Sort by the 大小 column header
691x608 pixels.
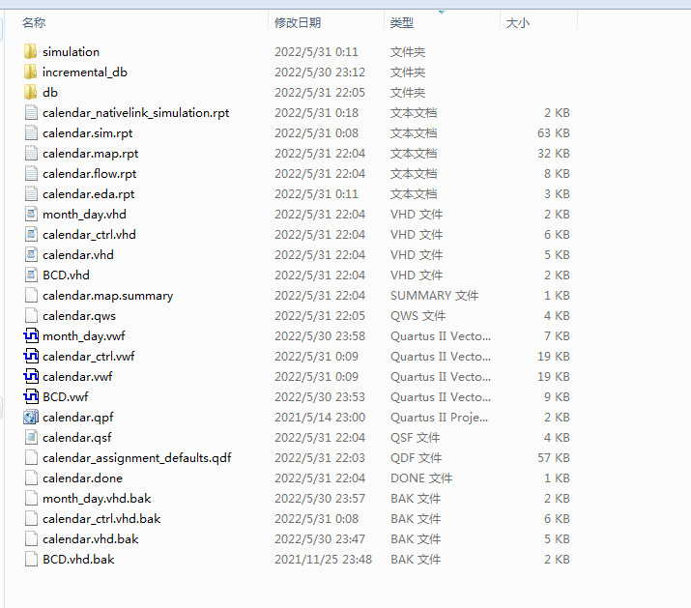[518, 22]
